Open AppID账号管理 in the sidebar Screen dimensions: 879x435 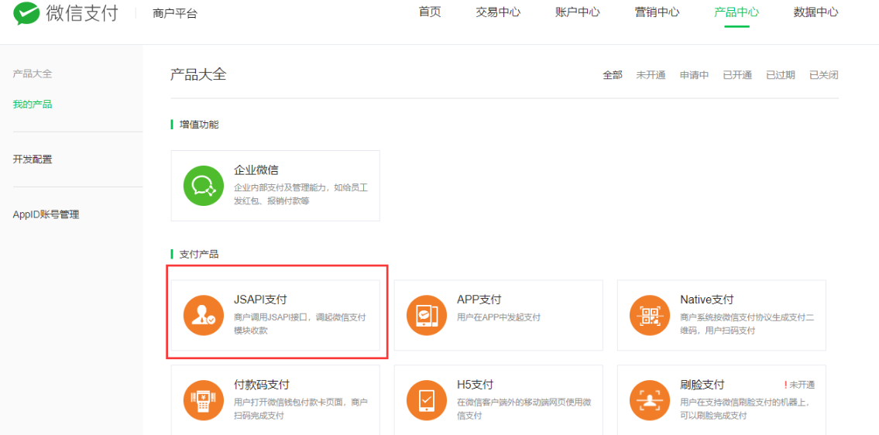point(46,214)
